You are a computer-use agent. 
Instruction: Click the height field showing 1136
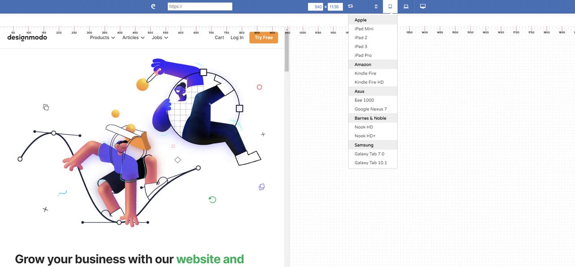(335, 7)
